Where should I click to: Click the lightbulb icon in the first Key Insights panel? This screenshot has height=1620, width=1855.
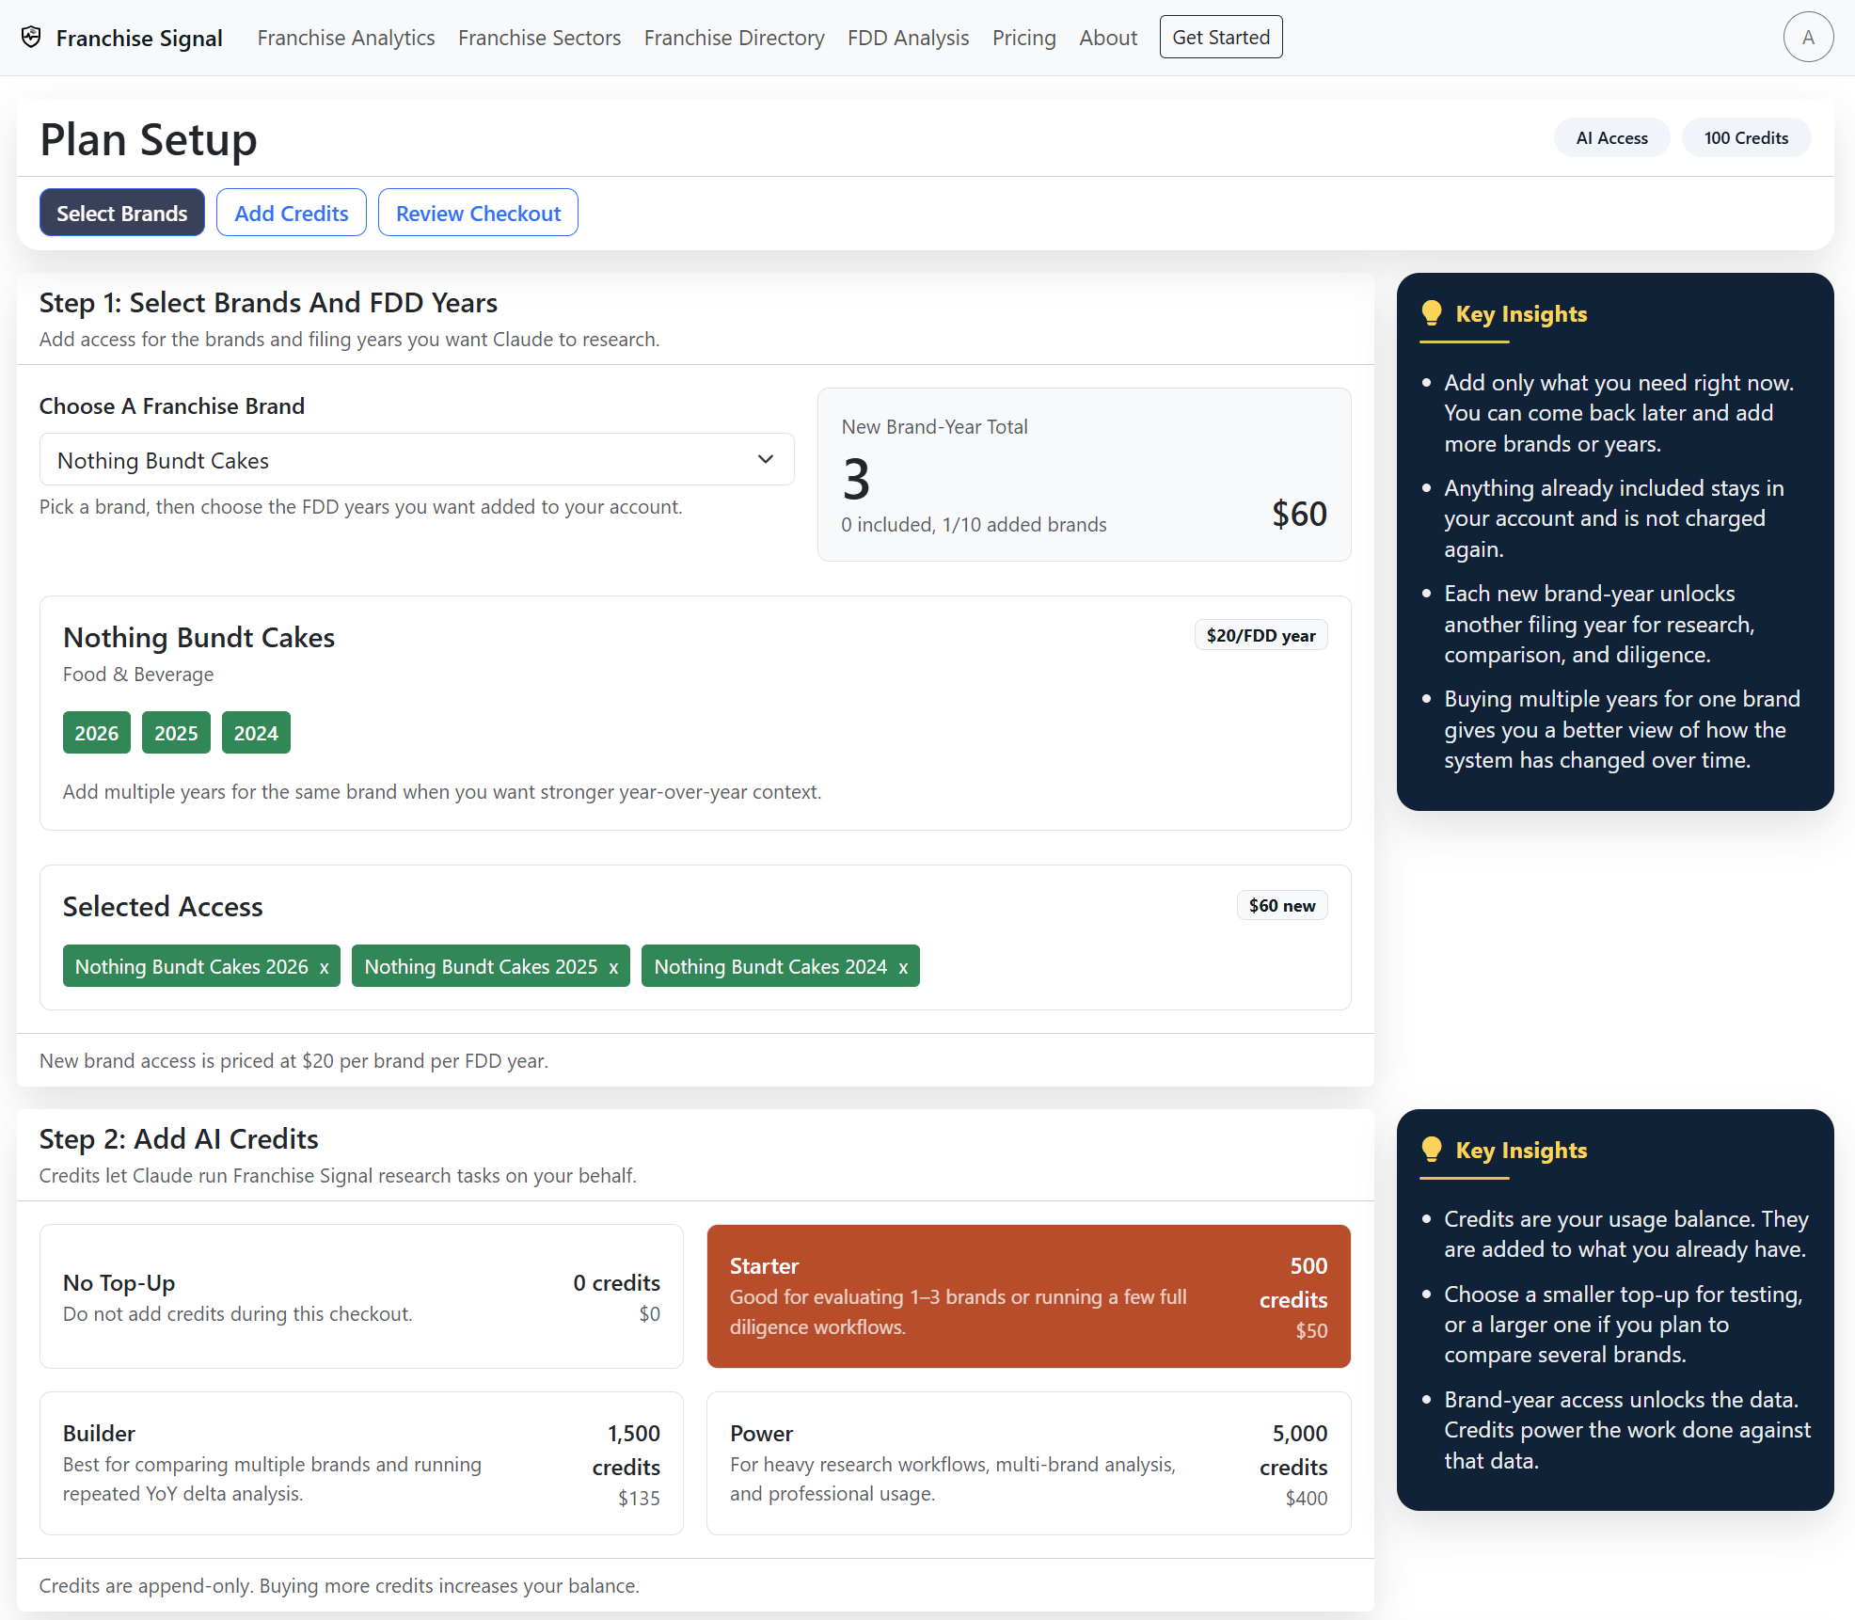1431,313
